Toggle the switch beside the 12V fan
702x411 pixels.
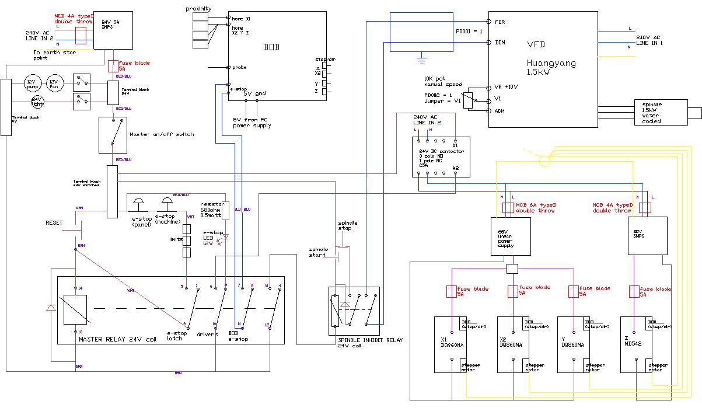point(81,82)
